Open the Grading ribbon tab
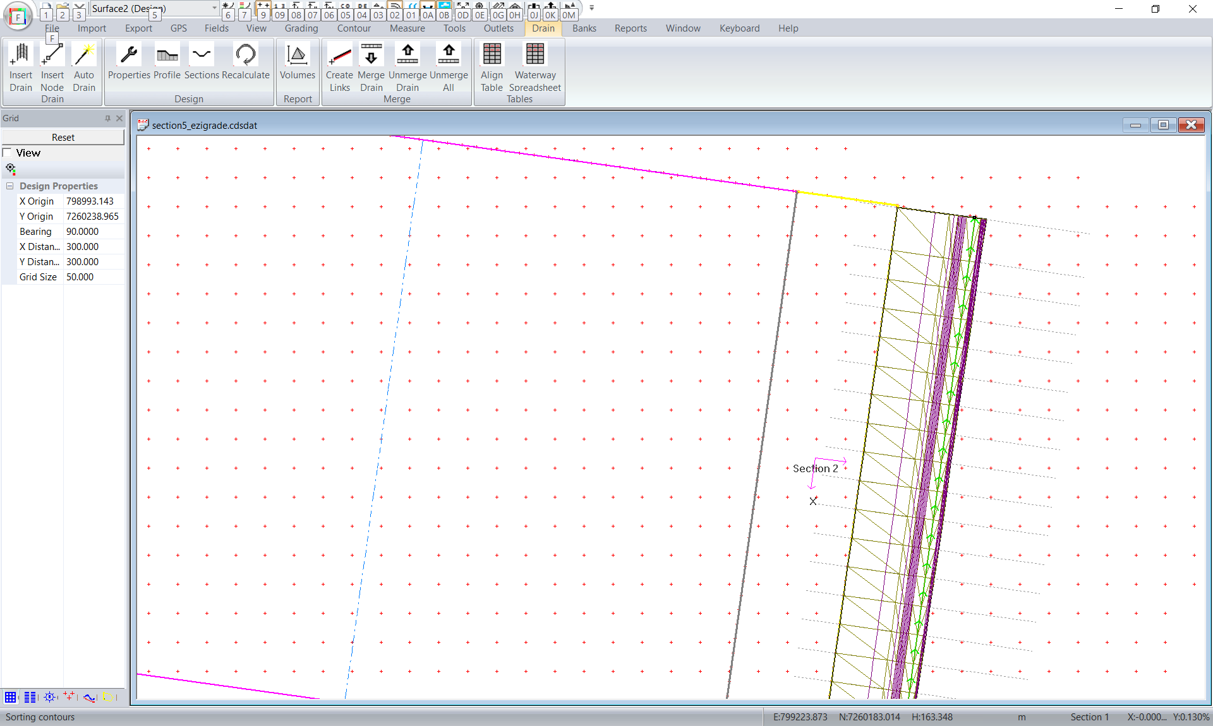The width and height of the screenshot is (1213, 726). (301, 28)
